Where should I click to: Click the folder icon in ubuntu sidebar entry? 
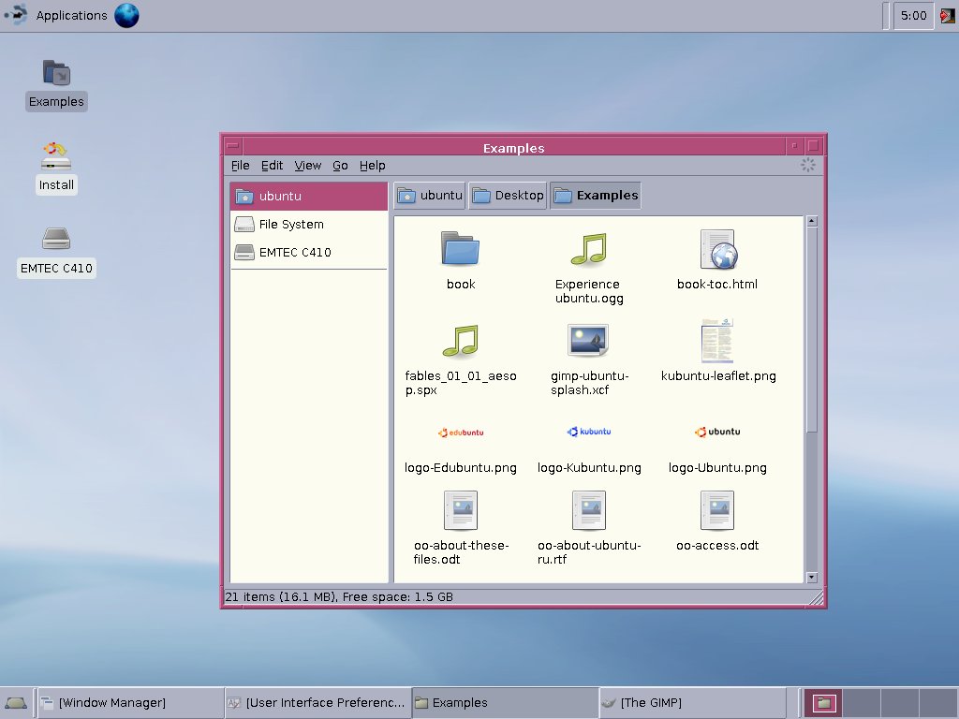244,197
